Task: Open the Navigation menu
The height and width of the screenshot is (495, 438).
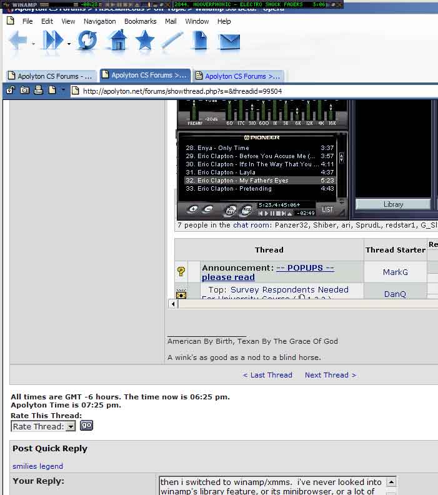Action: coord(100,21)
